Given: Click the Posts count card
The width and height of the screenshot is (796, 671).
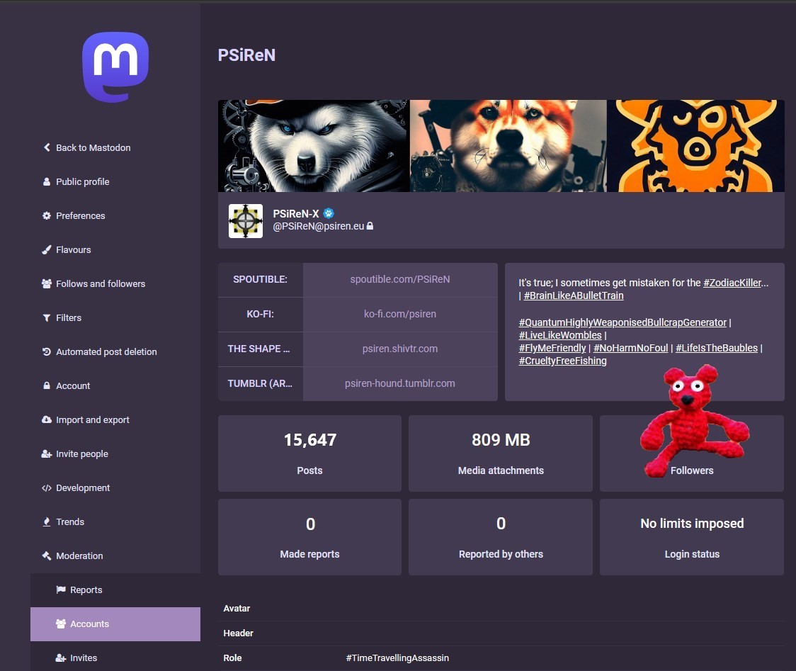Looking at the screenshot, I should [309, 453].
